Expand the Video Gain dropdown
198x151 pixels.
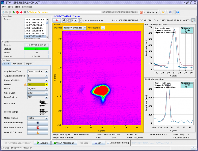pyautogui.click(x=46, y=93)
